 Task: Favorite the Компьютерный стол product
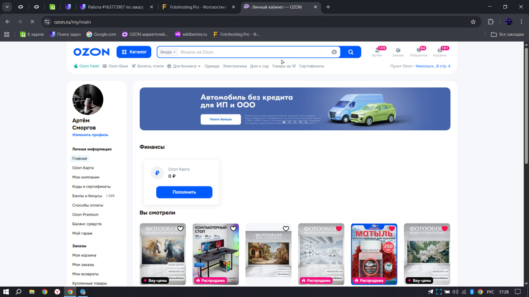[x=234, y=229]
